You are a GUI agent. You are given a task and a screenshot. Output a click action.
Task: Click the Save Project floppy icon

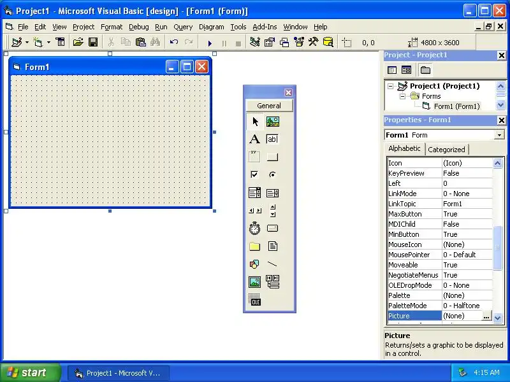pyautogui.click(x=93, y=42)
